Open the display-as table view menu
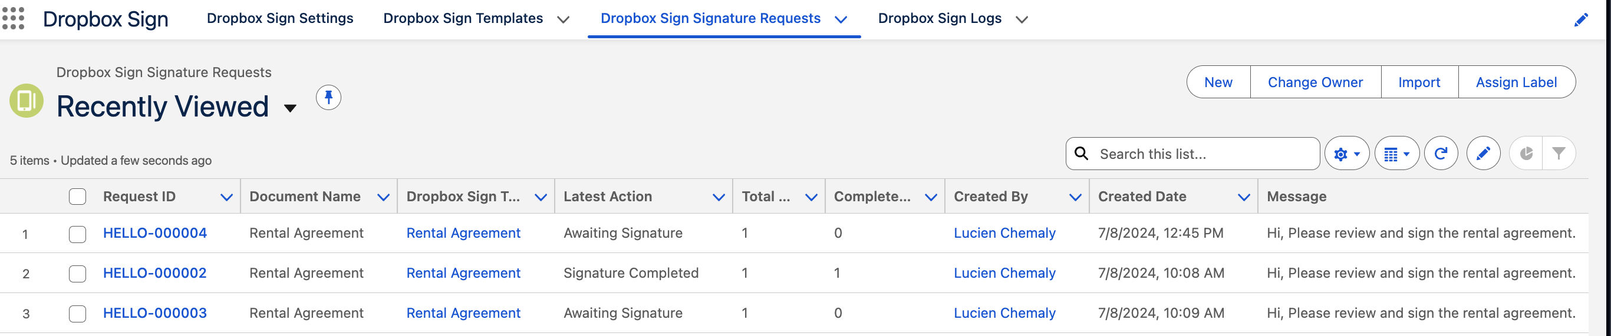Screen dimensions: 1611x336 [1396, 154]
